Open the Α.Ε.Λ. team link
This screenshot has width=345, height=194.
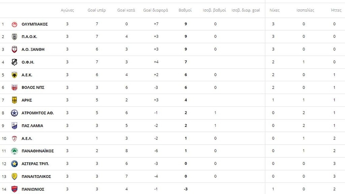pyautogui.click(x=27, y=138)
